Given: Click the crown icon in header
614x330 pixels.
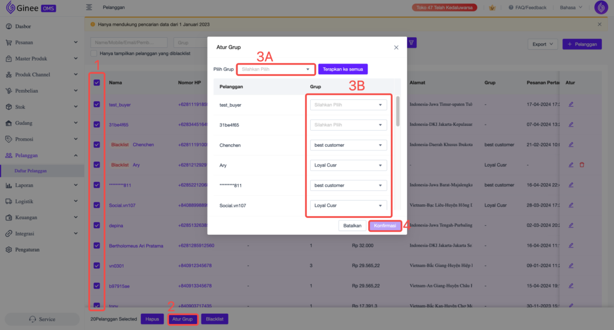Looking at the screenshot, I should coord(492,7).
